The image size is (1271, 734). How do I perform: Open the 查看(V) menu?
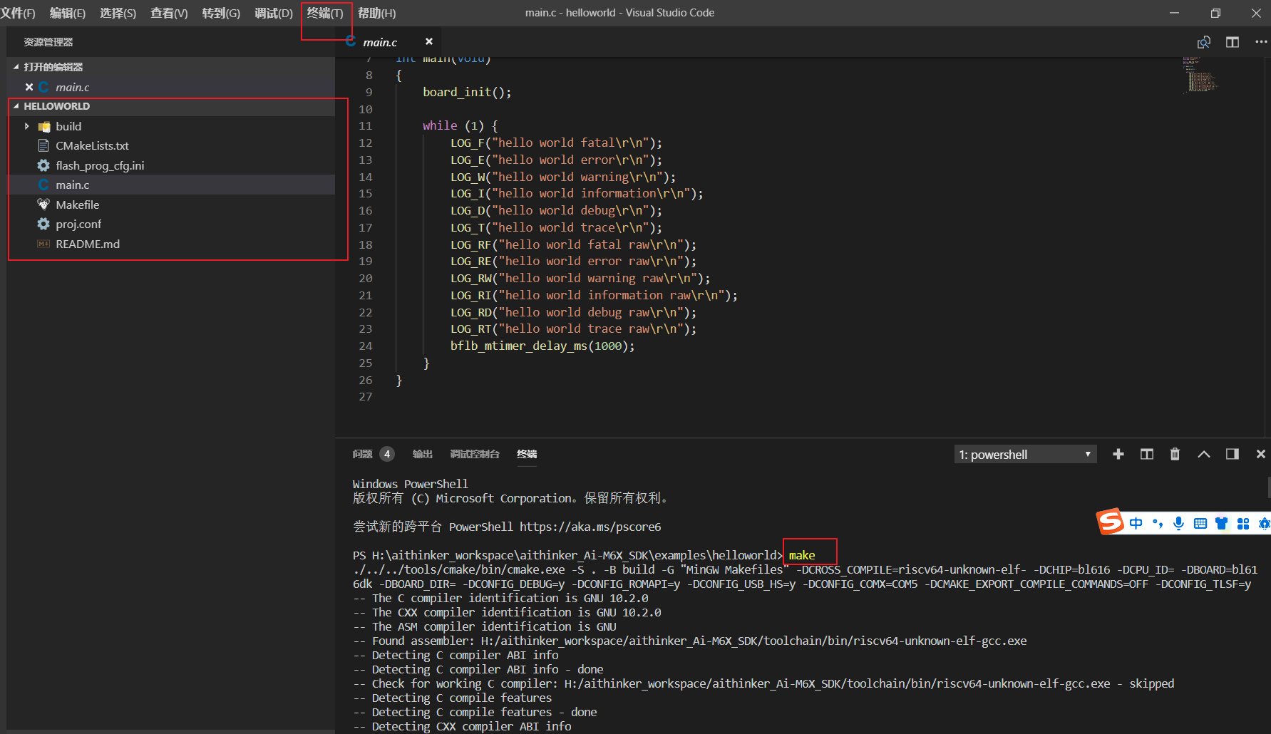(169, 13)
